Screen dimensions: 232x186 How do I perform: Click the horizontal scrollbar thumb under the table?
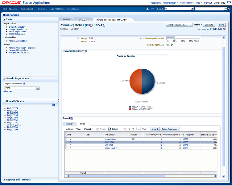117,176
